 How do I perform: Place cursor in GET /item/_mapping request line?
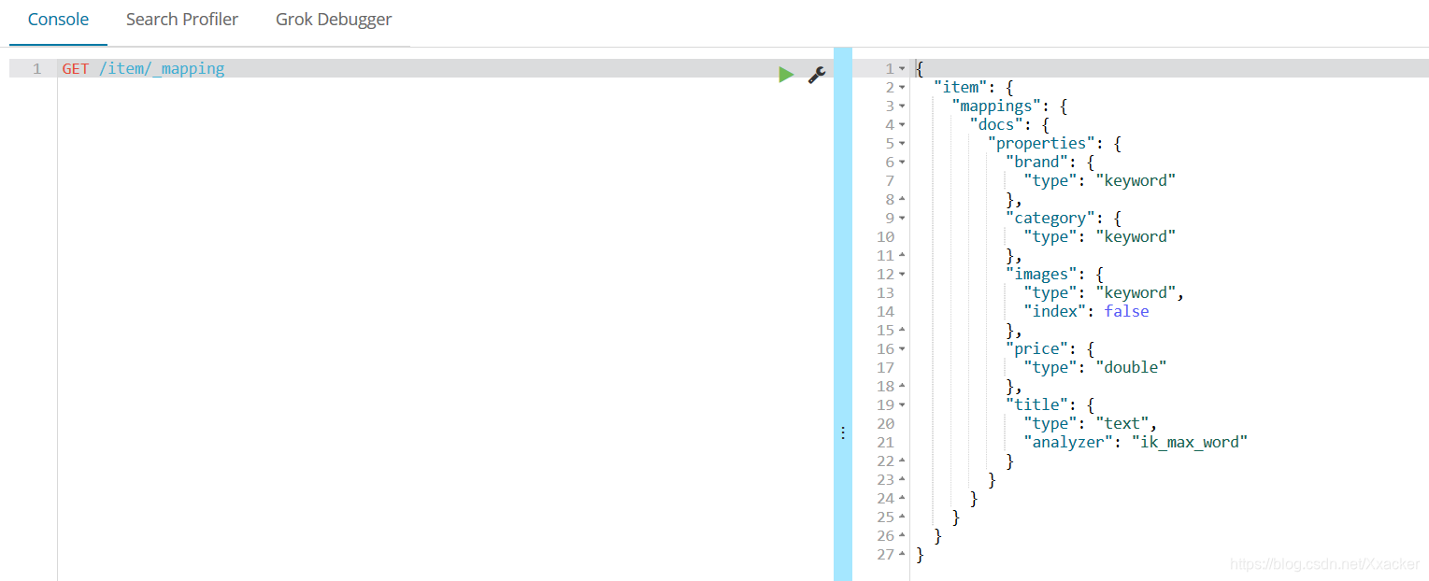(x=444, y=68)
